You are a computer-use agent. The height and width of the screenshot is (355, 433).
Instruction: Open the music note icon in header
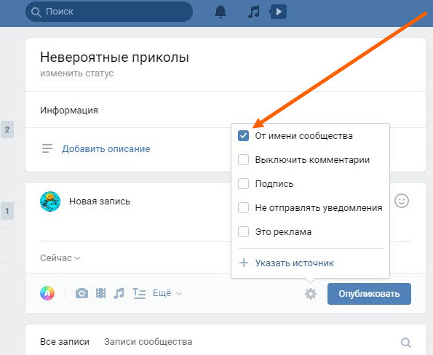(253, 12)
